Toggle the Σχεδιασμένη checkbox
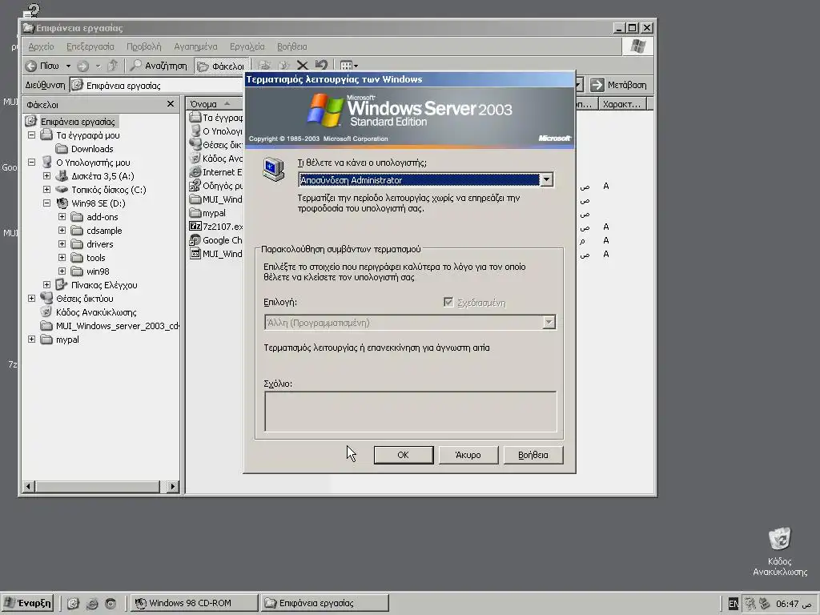The height and width of the screenshot is (615, 820). point(448,302)
